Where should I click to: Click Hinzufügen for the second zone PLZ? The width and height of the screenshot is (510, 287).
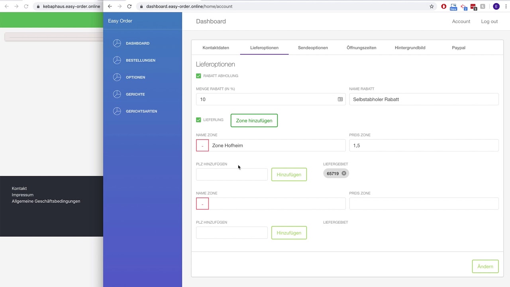(289, 233)
